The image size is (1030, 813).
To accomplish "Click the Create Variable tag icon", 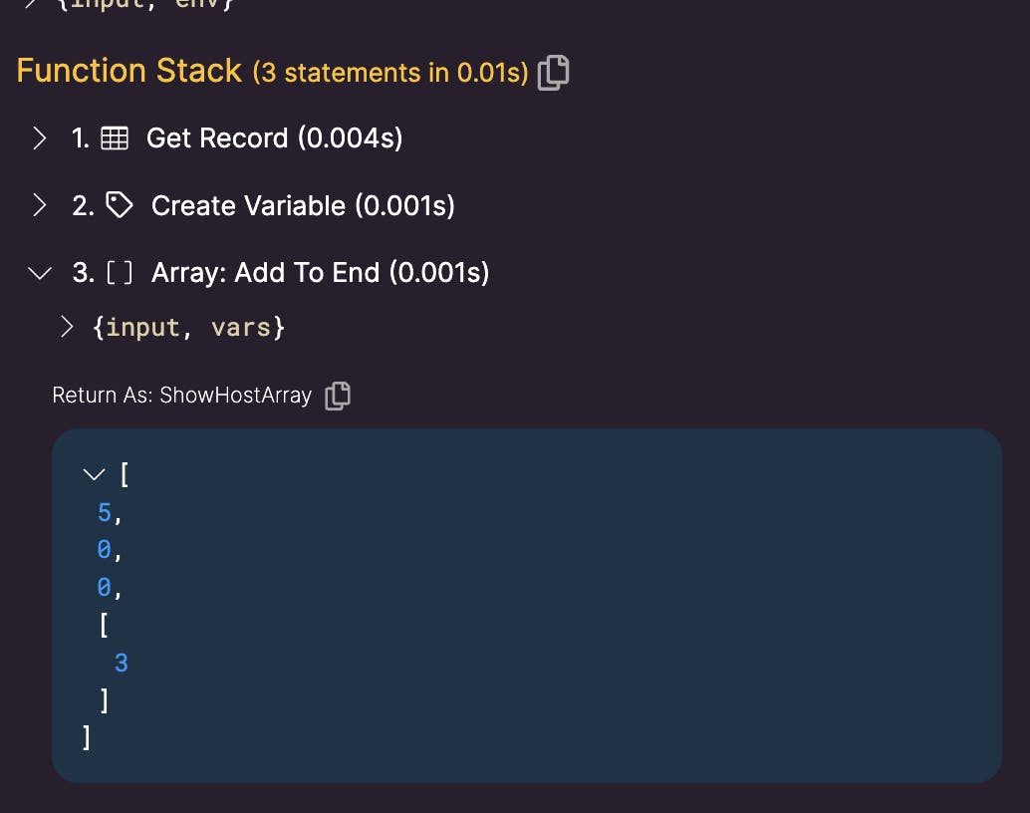I will pyautogui.click(x=119, y=205).
